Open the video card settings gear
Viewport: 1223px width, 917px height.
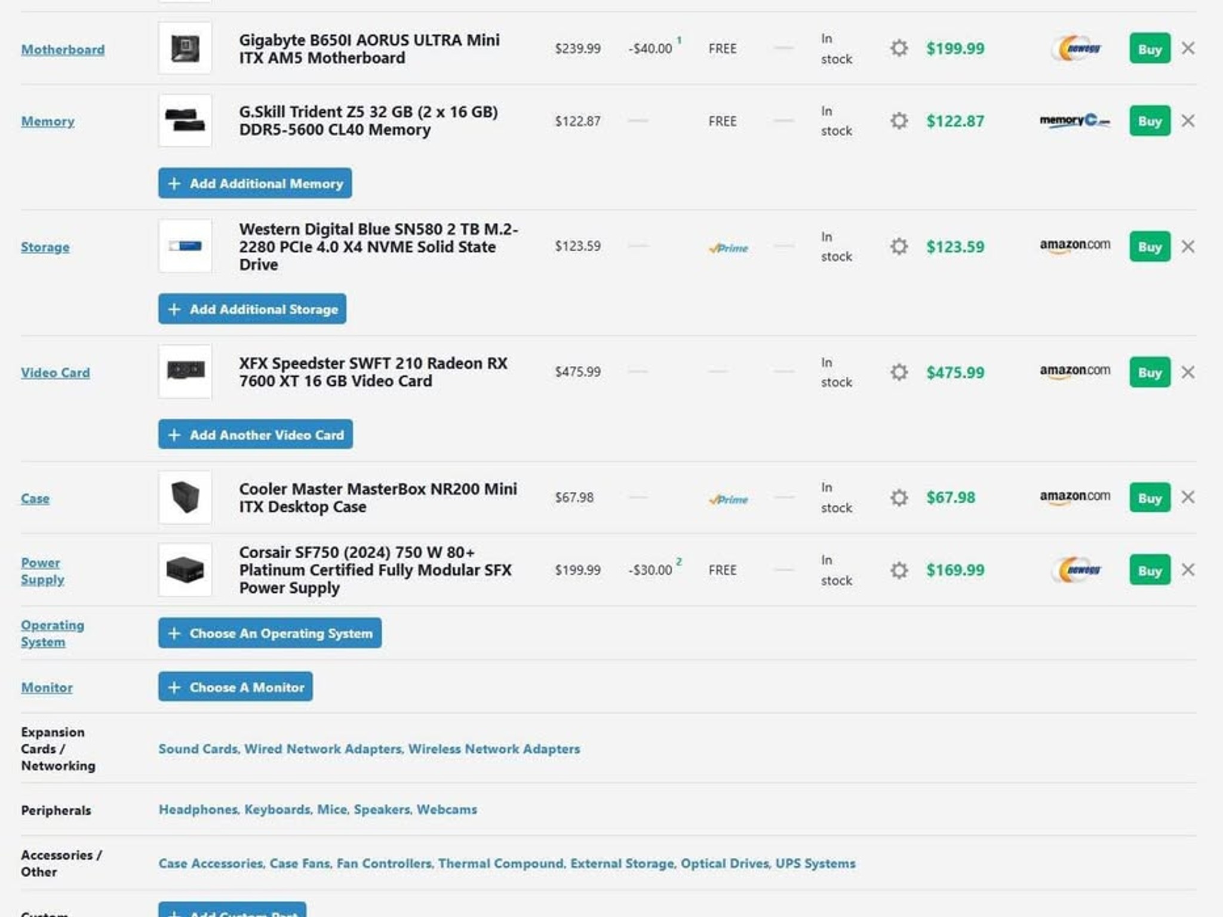pyautogui.click(x=898, y=371)
